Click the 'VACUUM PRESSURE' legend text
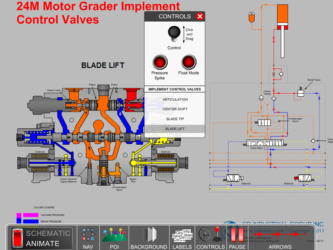Screen dimensions: 333x250 tap(52, 215)
